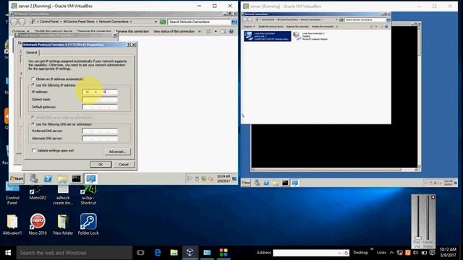Toggle the preview pane icon in server 2 toolbar
Screen dimensions: 463x260
click(x=224, y=31)
